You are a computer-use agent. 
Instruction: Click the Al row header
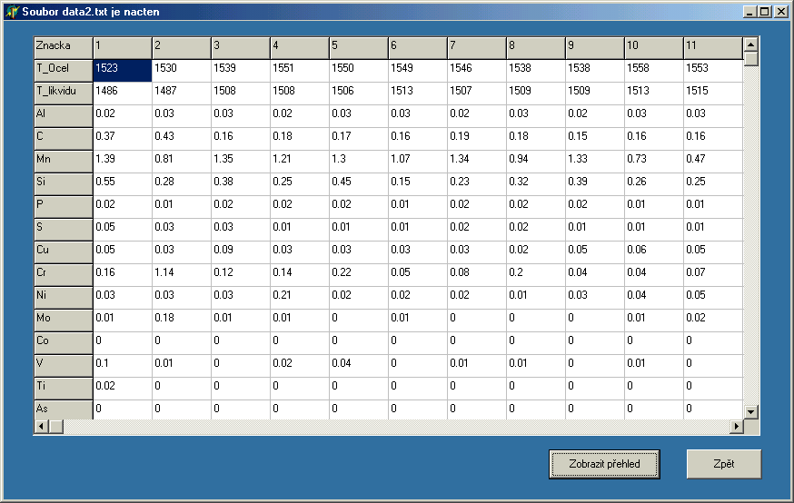64,116
